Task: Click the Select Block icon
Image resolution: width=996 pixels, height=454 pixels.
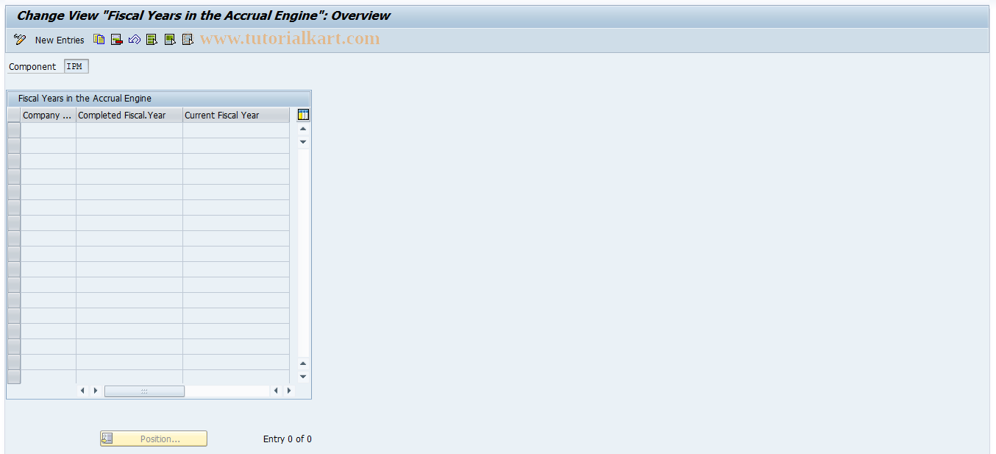Action: (170, 40)
